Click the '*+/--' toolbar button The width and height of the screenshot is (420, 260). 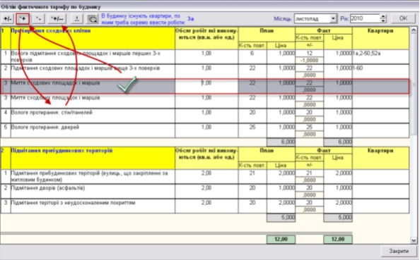coord(57,19)
